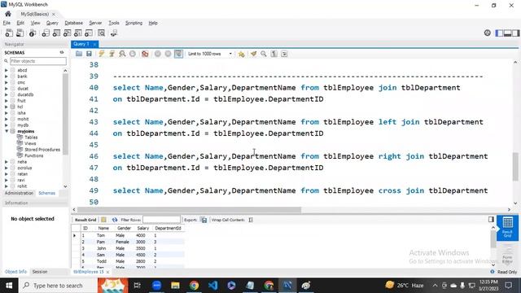Switch to the Query 1 tab

click(81, 44)
